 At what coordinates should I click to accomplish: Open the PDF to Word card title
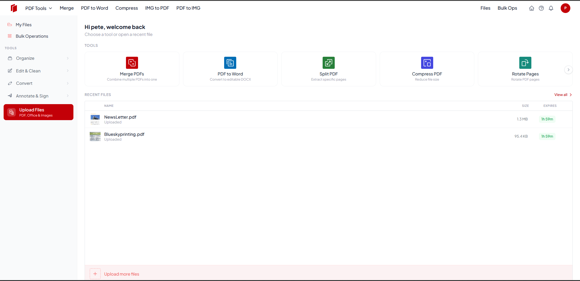tap(230, 74)
